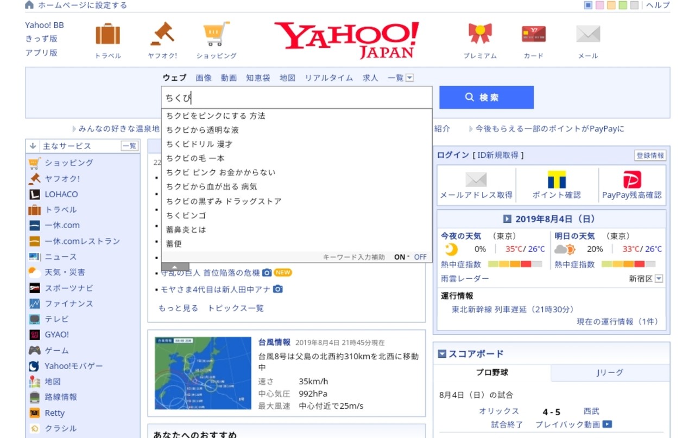695x438 pixels.
Task: Switch to the 知恵袋 search tab
Action: (x=258, y=78)
